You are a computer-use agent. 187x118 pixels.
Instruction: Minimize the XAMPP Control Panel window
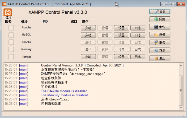(x=164, y=4)
